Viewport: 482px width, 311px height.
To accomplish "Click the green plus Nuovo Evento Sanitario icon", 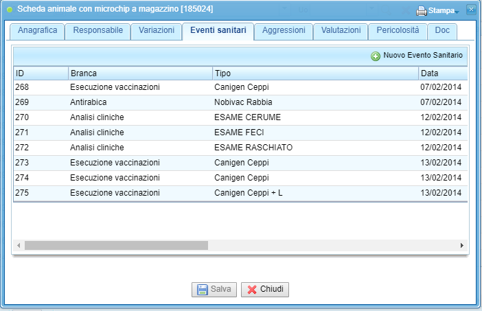I will 376,56.
